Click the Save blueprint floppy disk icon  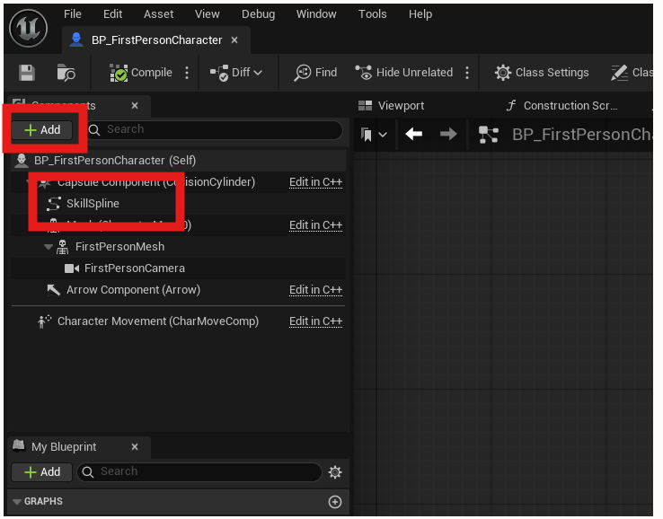coord(27,73)
